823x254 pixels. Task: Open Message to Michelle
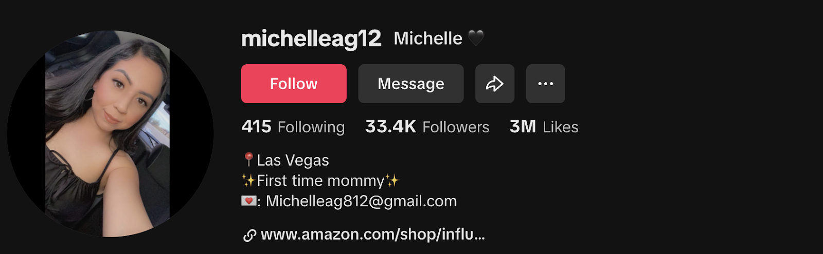411,84
